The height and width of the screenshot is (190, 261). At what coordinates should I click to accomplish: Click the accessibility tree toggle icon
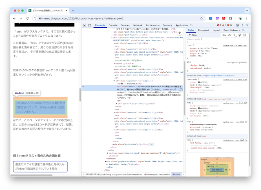(180, 33)
